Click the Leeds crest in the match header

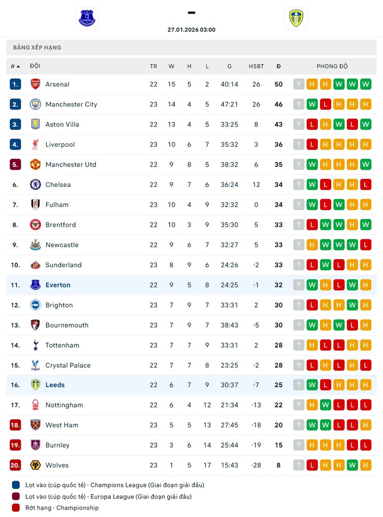tap(296, 18)
